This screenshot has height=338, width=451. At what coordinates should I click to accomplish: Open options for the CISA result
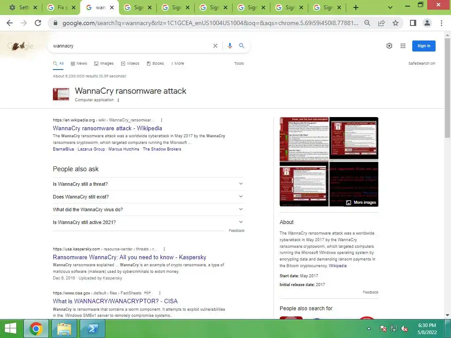coord(159,293)
